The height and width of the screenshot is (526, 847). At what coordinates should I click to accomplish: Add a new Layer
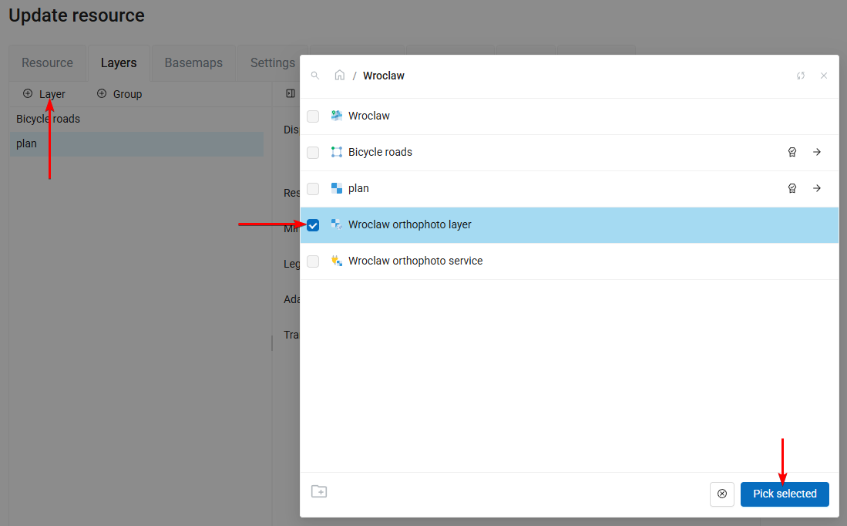[44, 94]
